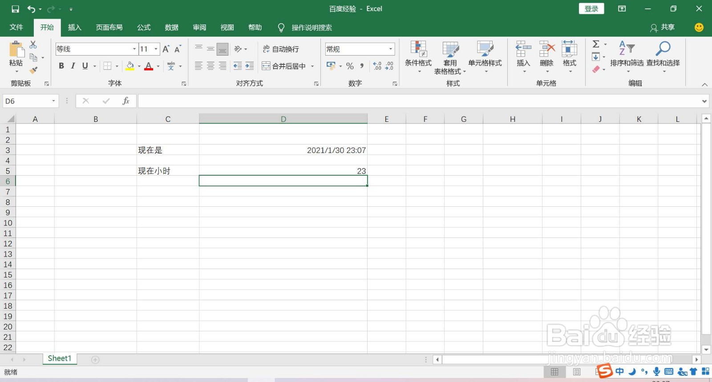Open the font name dropdown
712x382 pixels.
pyautogui.click(x=134, y=49)
